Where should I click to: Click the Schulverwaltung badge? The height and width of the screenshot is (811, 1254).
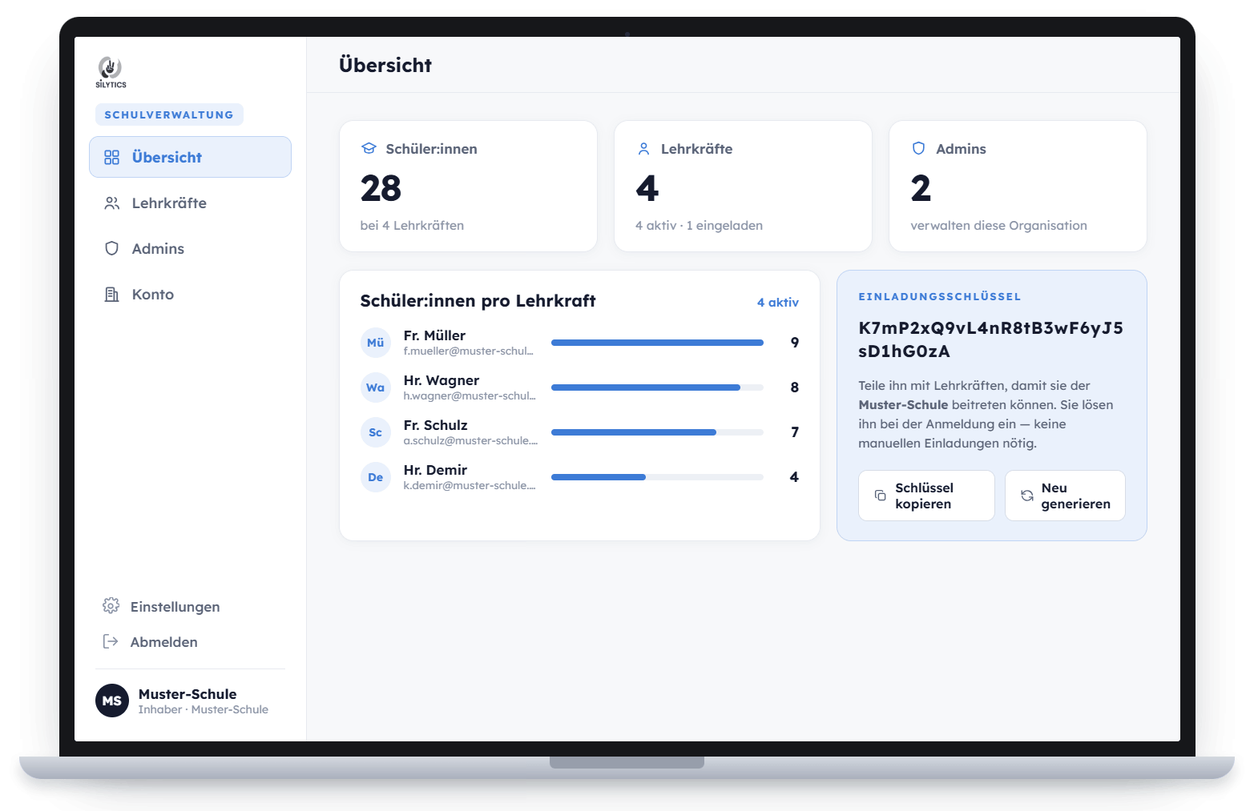tap(169, 114)
